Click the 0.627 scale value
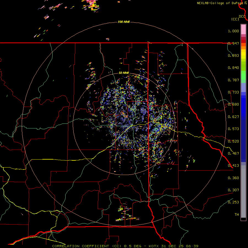 tap(233, 117)
